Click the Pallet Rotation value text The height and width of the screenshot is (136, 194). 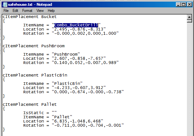coord(88,125)
